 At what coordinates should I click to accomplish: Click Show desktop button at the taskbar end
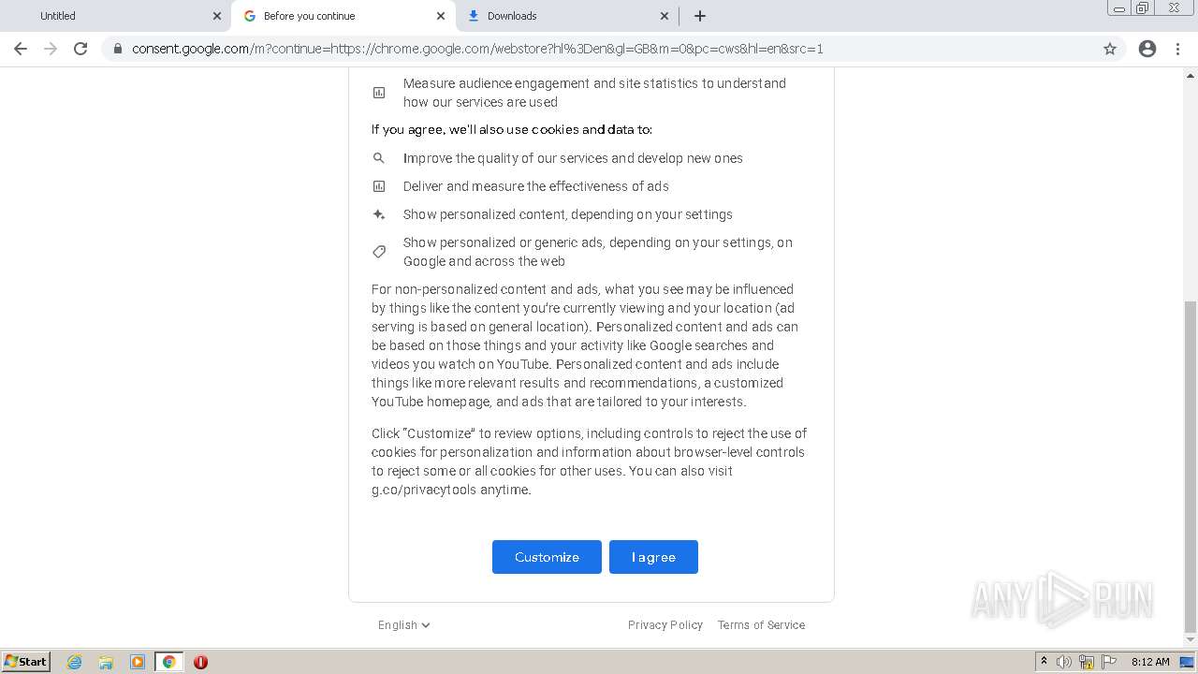tap(1188, 662)
